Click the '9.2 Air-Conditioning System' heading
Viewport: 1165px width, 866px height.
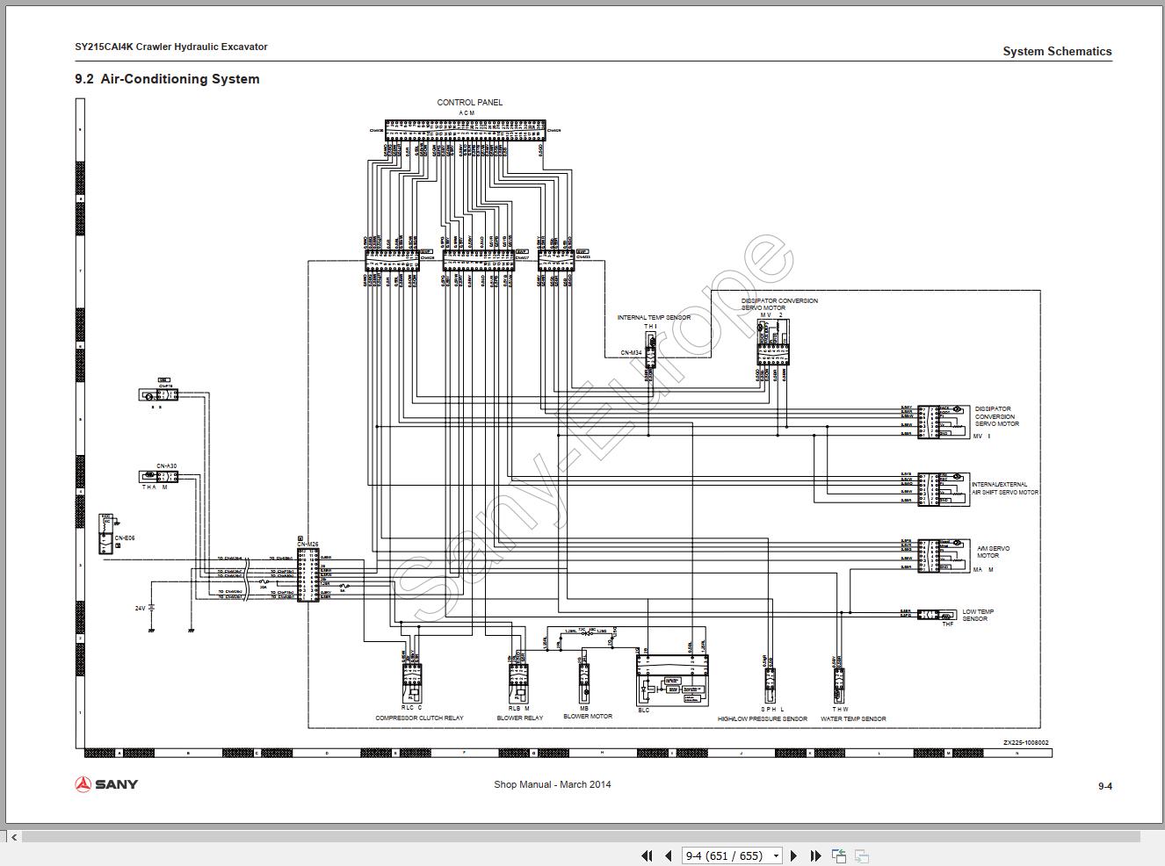[x=167, y=79]
